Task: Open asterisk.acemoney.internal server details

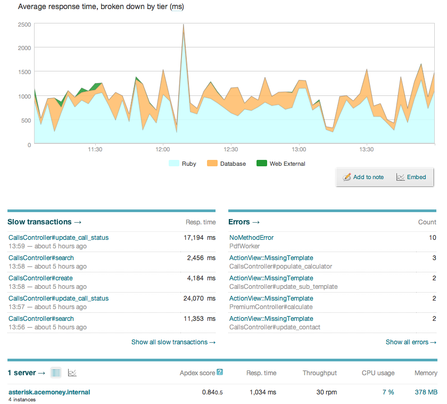Action: click(x=49, y=392)
